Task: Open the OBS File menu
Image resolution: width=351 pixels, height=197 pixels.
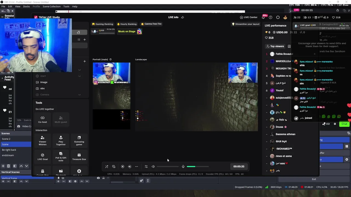Action: (x=3, y=6)
